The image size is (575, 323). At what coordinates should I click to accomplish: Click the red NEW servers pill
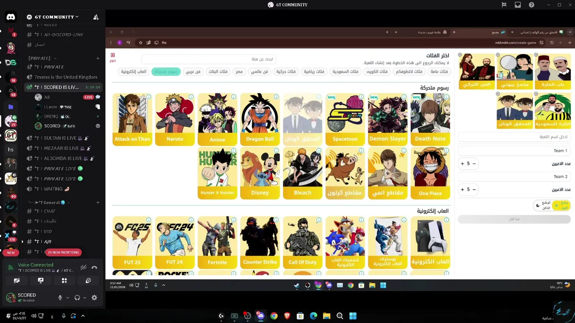coord(11,253)
